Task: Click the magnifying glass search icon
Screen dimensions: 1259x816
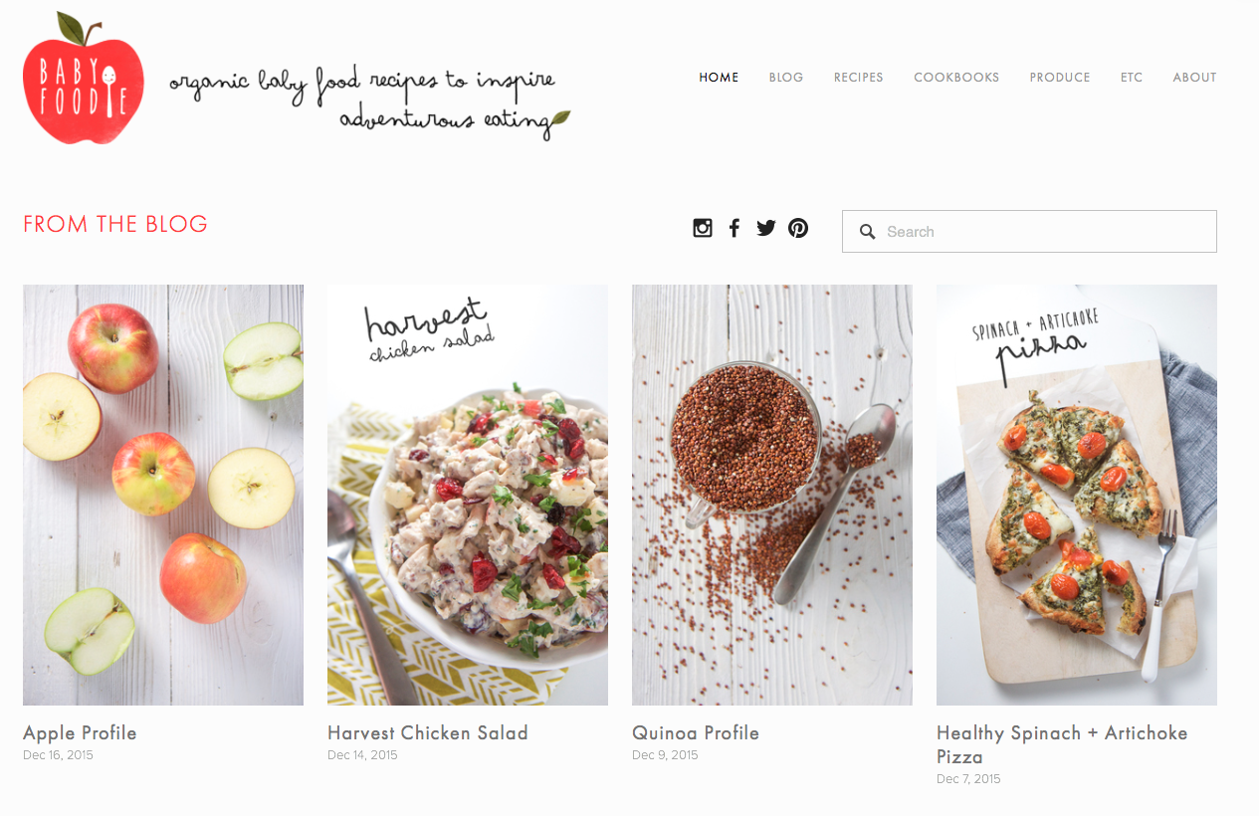Action: 867,232
